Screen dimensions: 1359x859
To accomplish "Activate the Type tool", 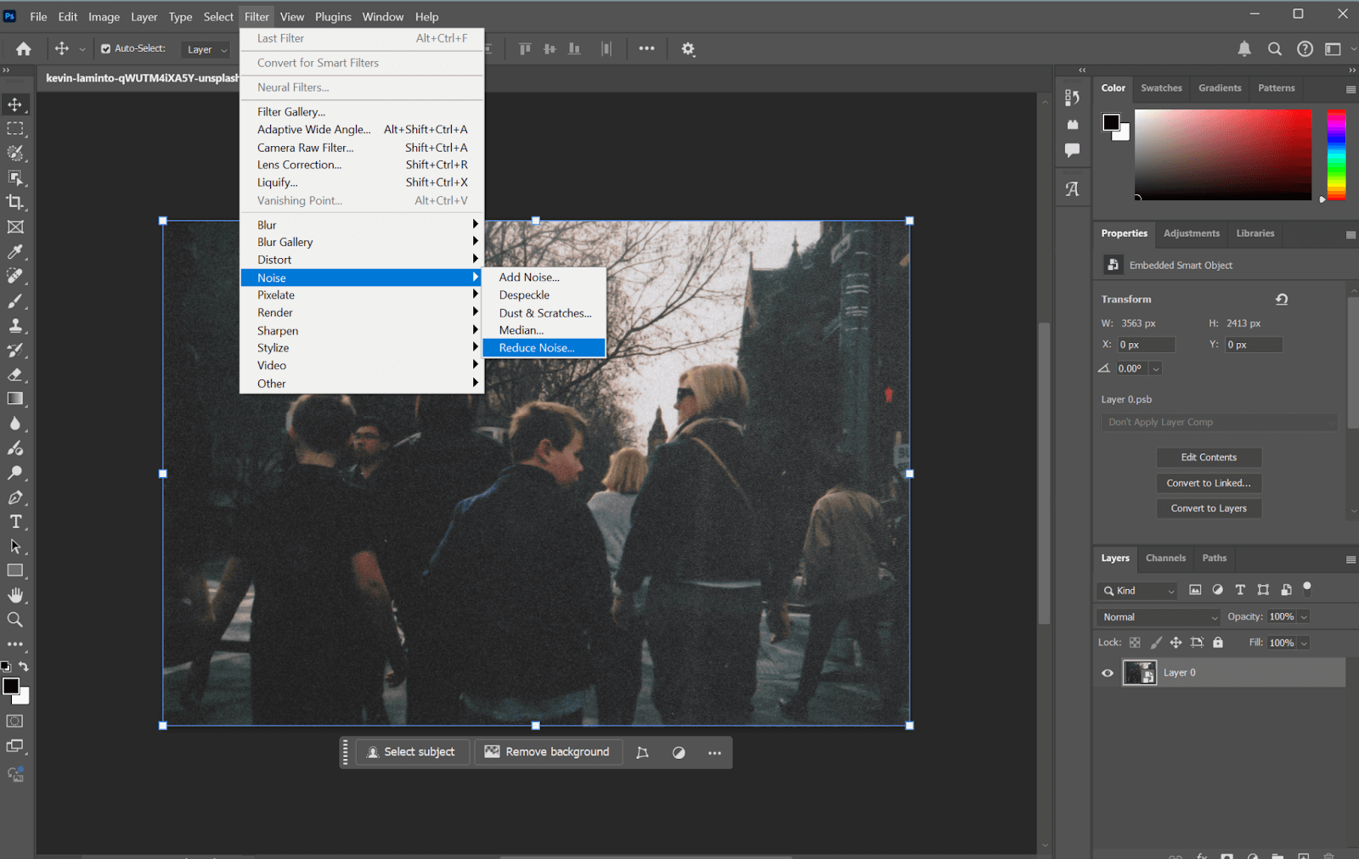I will point(15,521).
